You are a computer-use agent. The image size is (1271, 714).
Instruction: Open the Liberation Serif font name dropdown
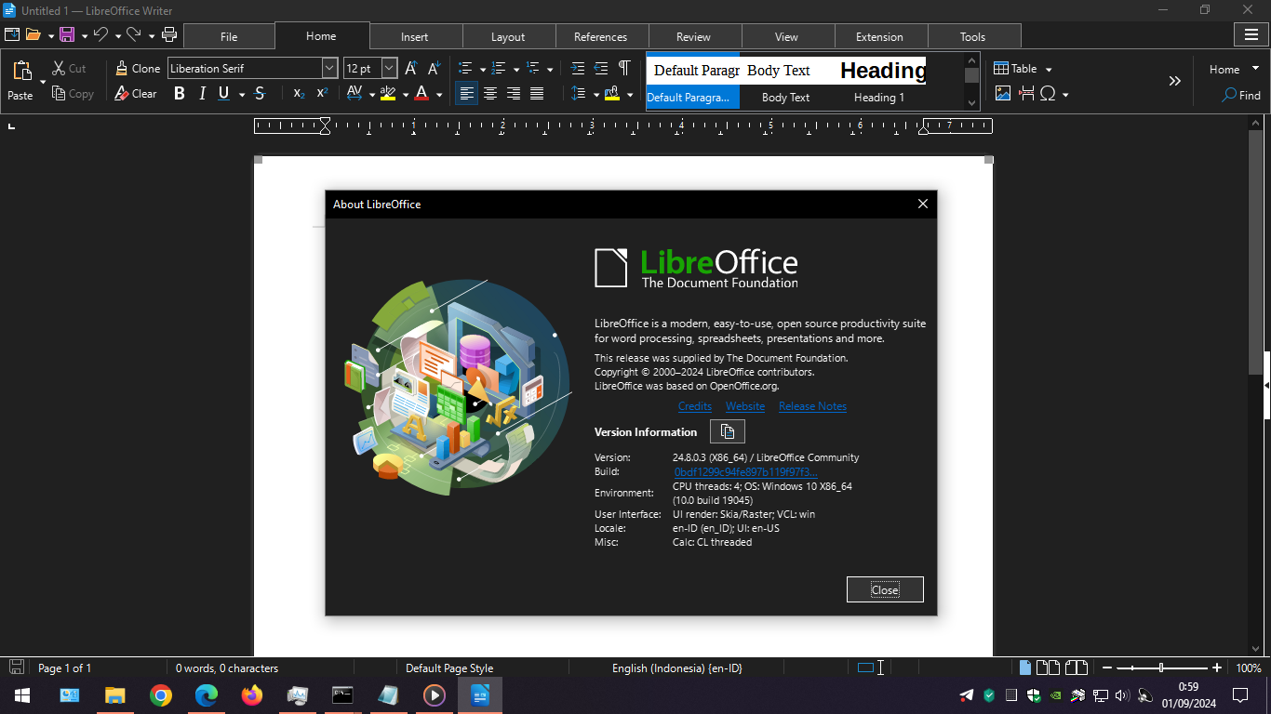pyautogui.click(x=329, y=68)
